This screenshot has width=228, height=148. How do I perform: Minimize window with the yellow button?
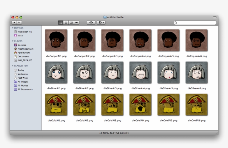point(17,17)
